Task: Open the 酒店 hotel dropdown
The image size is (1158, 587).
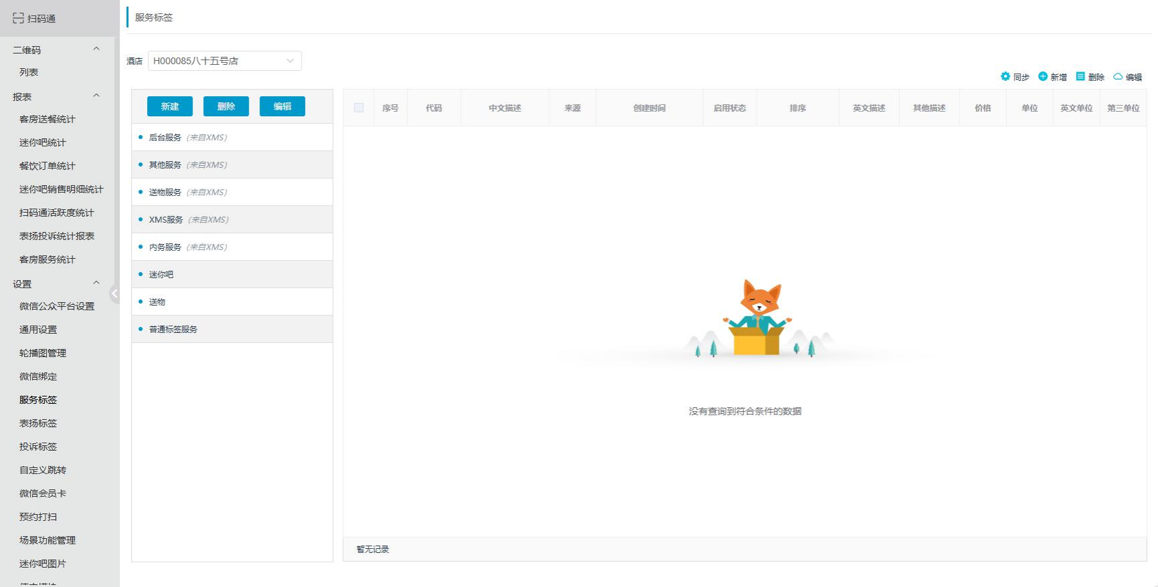Action: click(x=224, y=61)
